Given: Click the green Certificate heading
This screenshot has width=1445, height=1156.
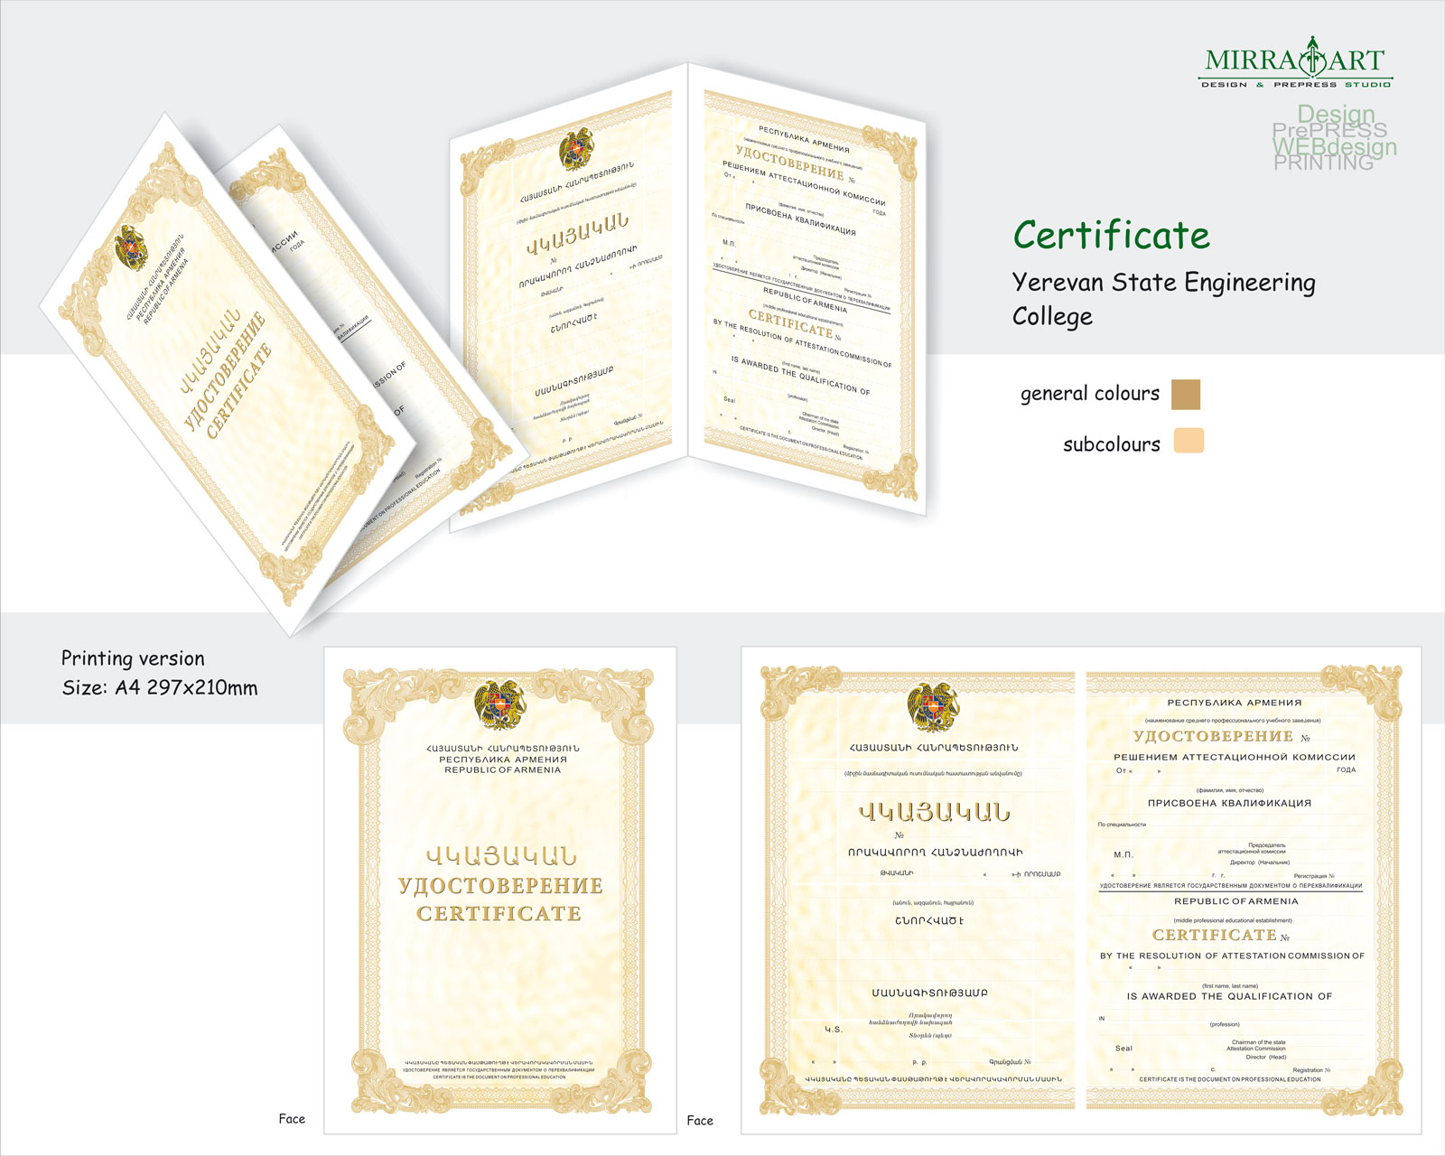Looking at the screenshot, I should pyautogui.click(x=1111, y=236).
